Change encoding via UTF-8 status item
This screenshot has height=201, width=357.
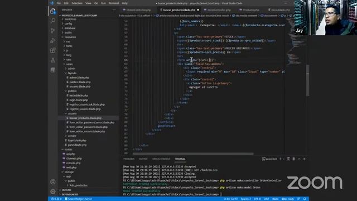click(257, 199)
